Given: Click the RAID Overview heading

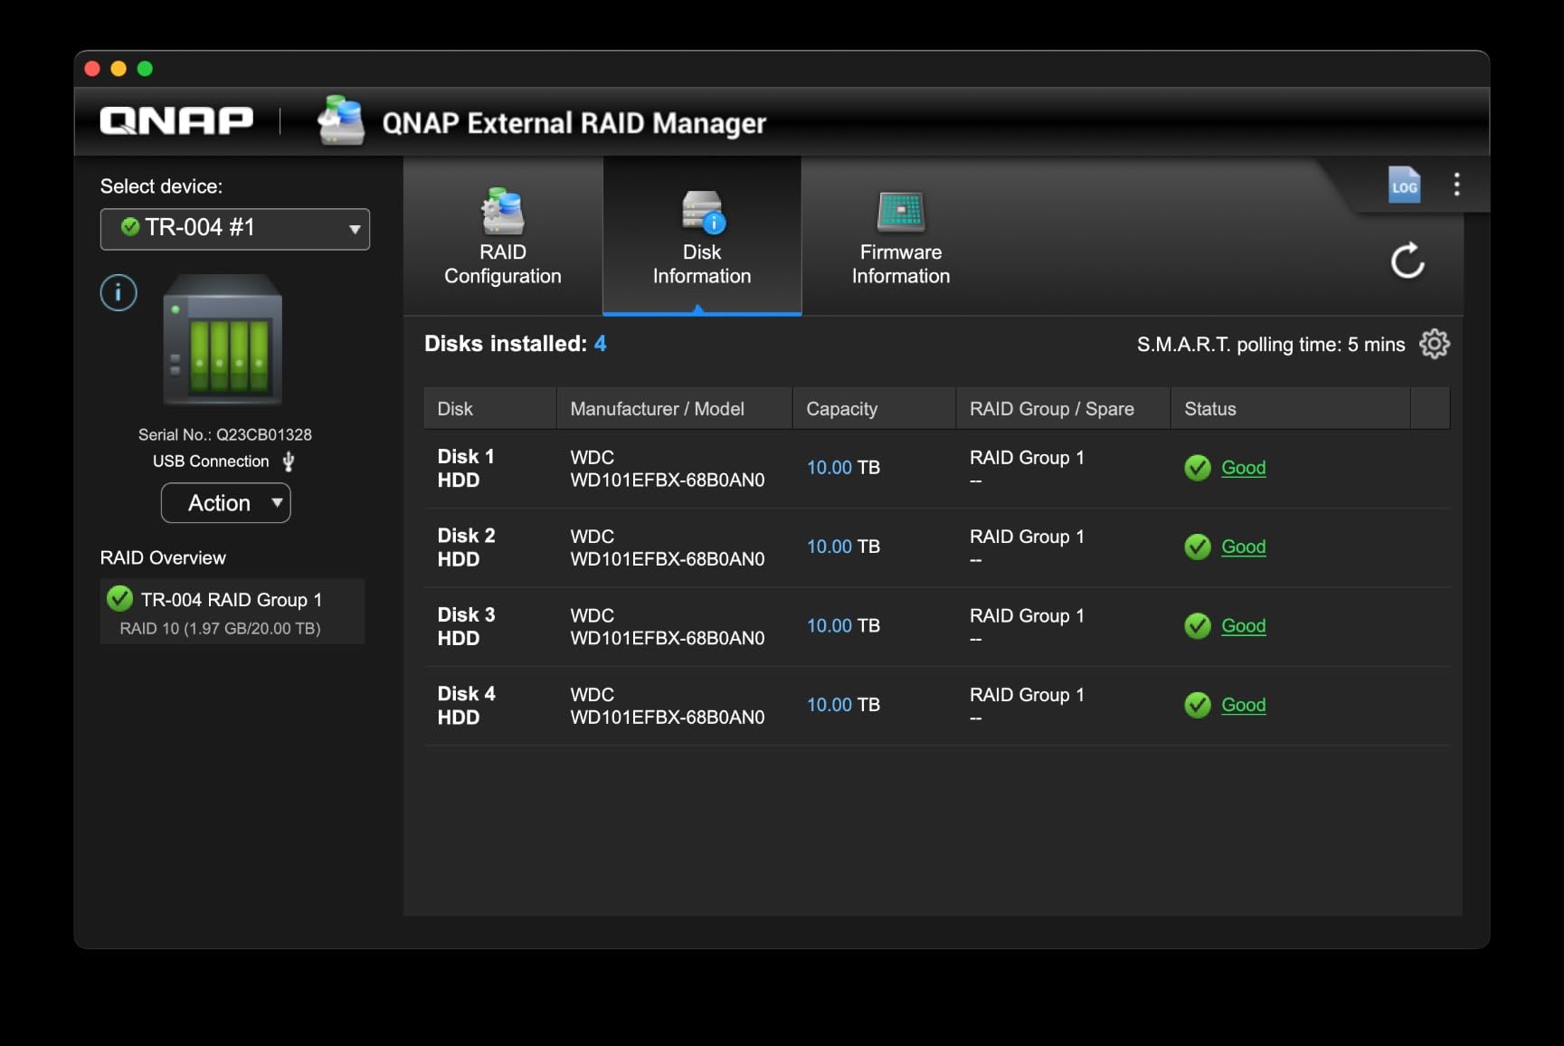Looking at the screenshot, I should 163,557.
